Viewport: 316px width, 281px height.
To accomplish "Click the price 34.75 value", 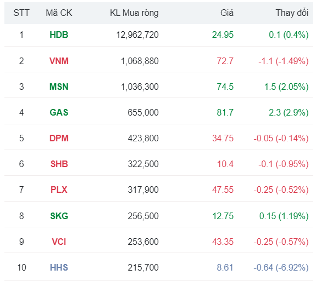I will coord(223,138).
